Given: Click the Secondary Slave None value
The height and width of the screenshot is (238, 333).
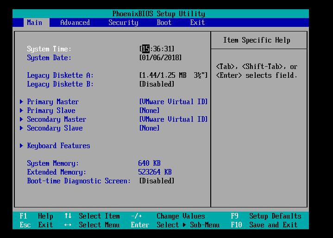Looking at the screenshot, I should coord(149,128).
